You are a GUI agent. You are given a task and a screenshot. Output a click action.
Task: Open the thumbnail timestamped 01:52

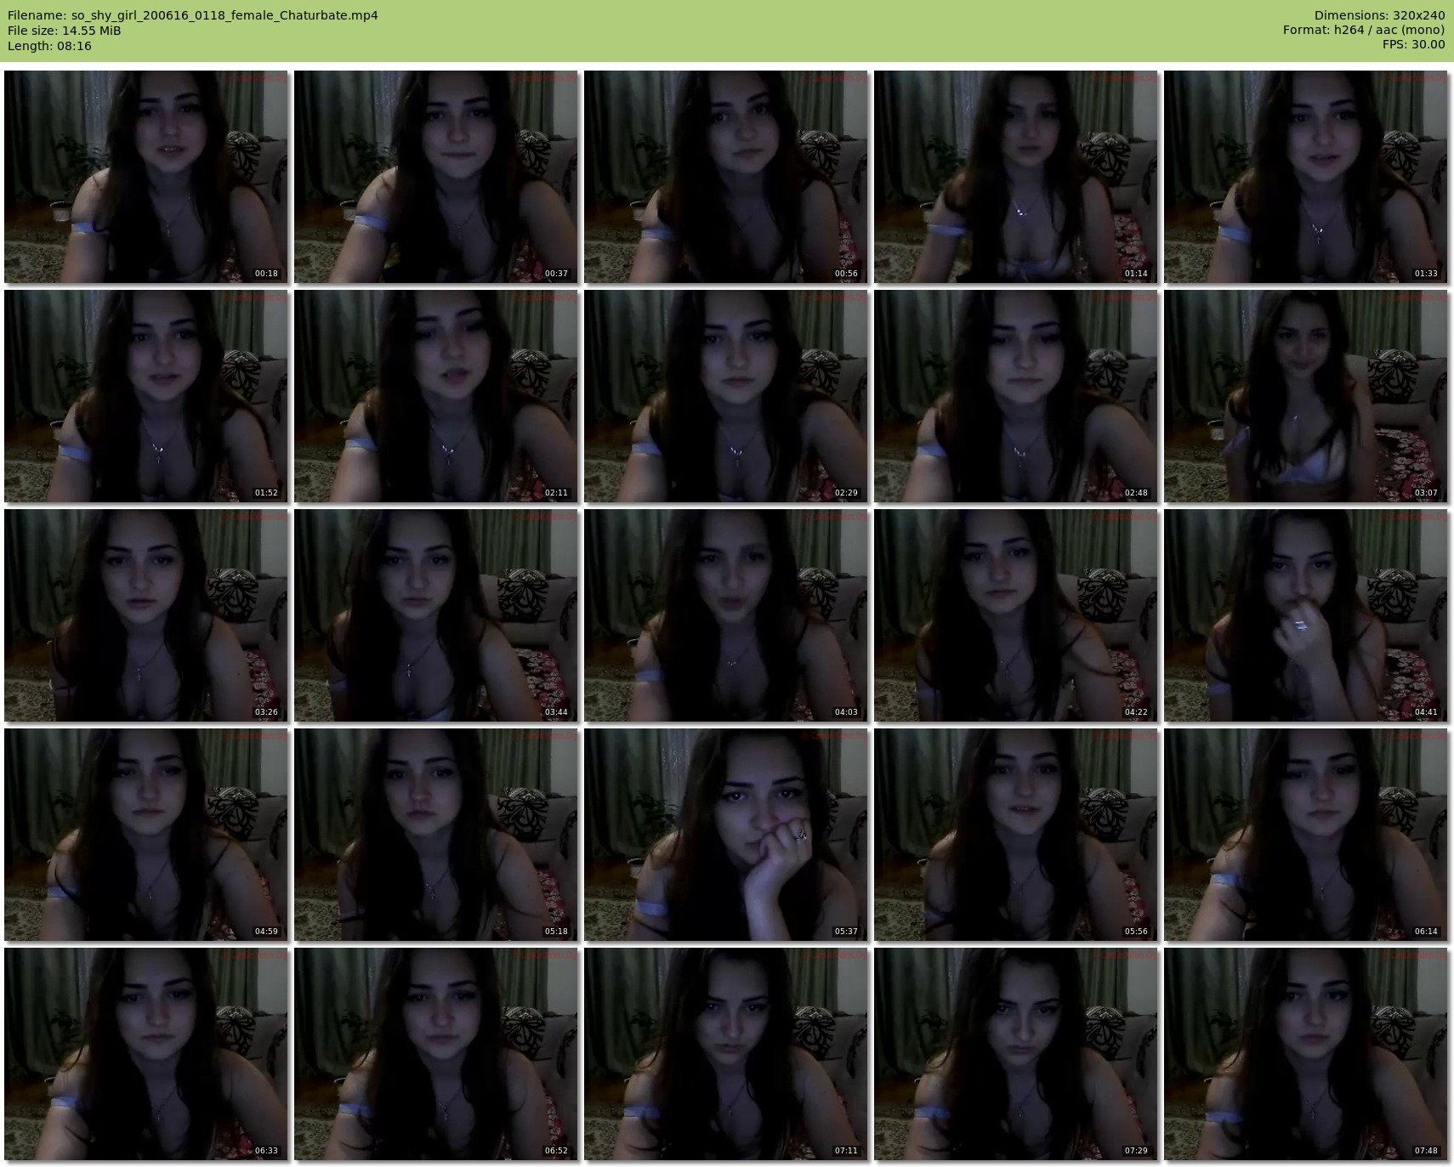(x=146, y=396)
